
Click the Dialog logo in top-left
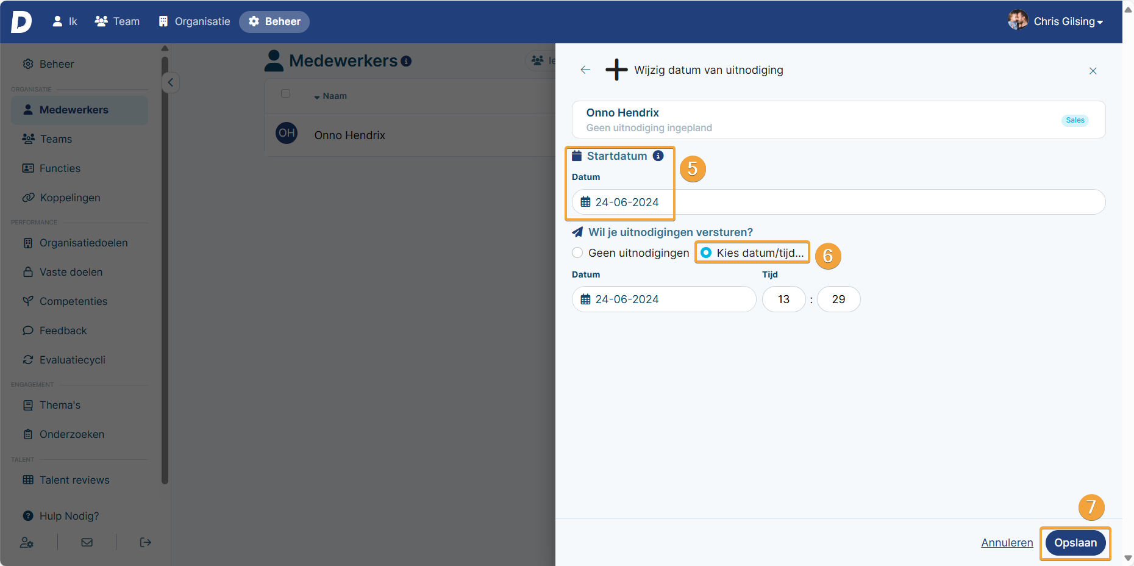tap(21, 21)
